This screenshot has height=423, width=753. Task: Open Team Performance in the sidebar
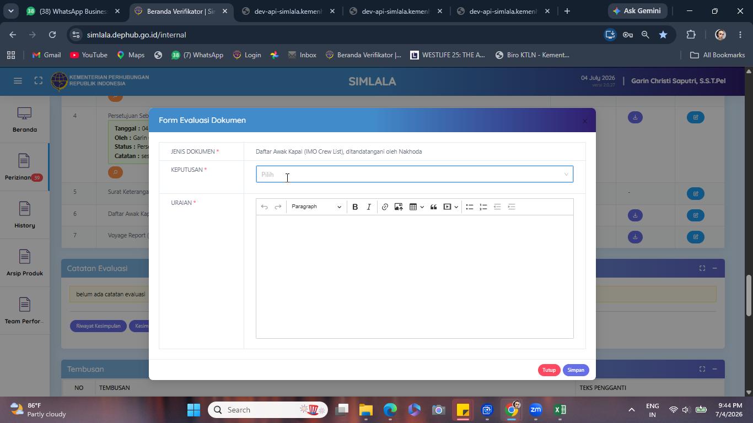click(x=24, y=311)
